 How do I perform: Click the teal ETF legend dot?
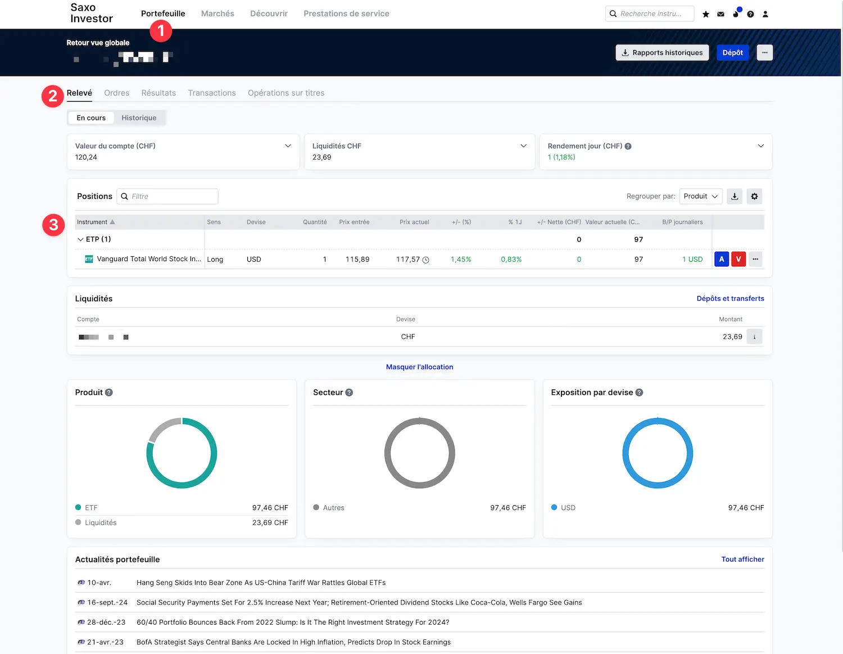pyautogui.click(x=79, y=507)
